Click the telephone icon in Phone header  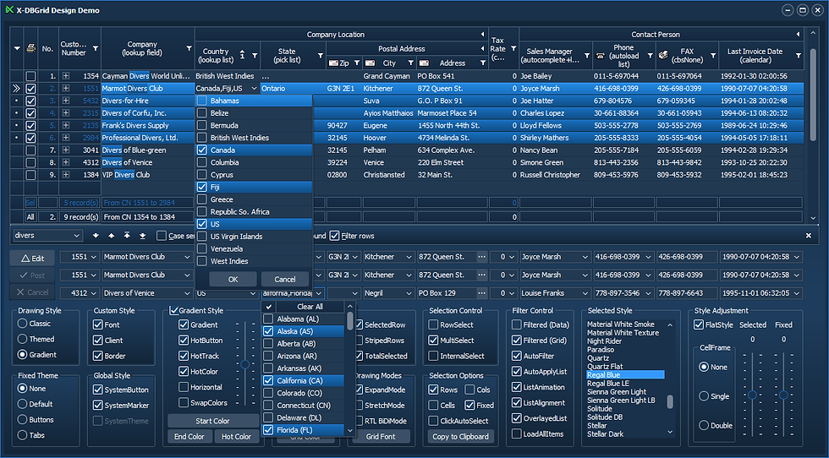600,56
